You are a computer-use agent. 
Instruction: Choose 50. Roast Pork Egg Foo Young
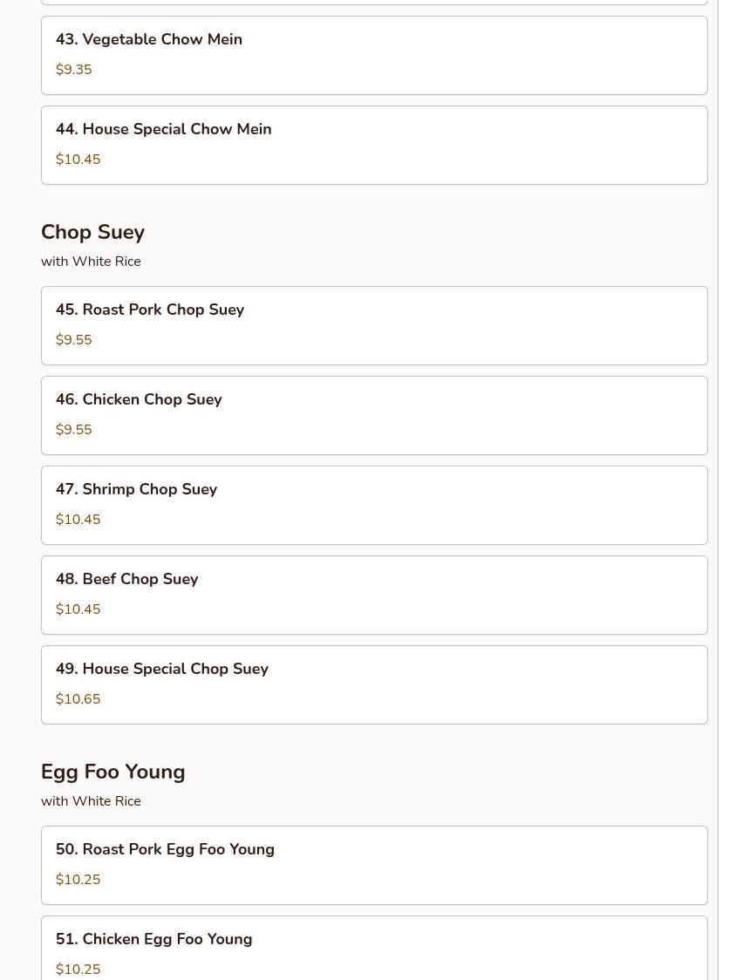tap(373, 865)
